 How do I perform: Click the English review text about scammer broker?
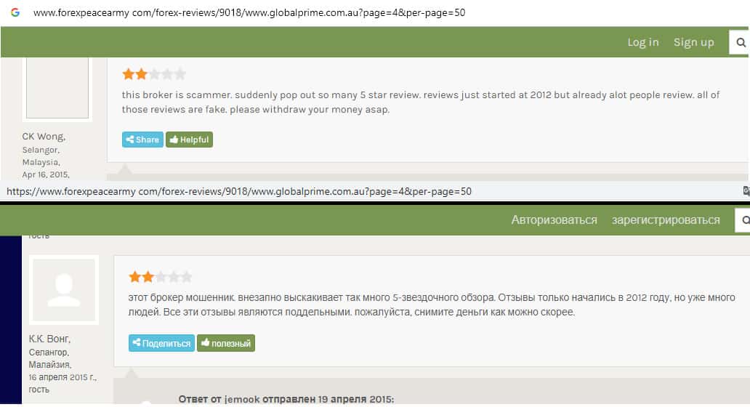tap(421, 102)
